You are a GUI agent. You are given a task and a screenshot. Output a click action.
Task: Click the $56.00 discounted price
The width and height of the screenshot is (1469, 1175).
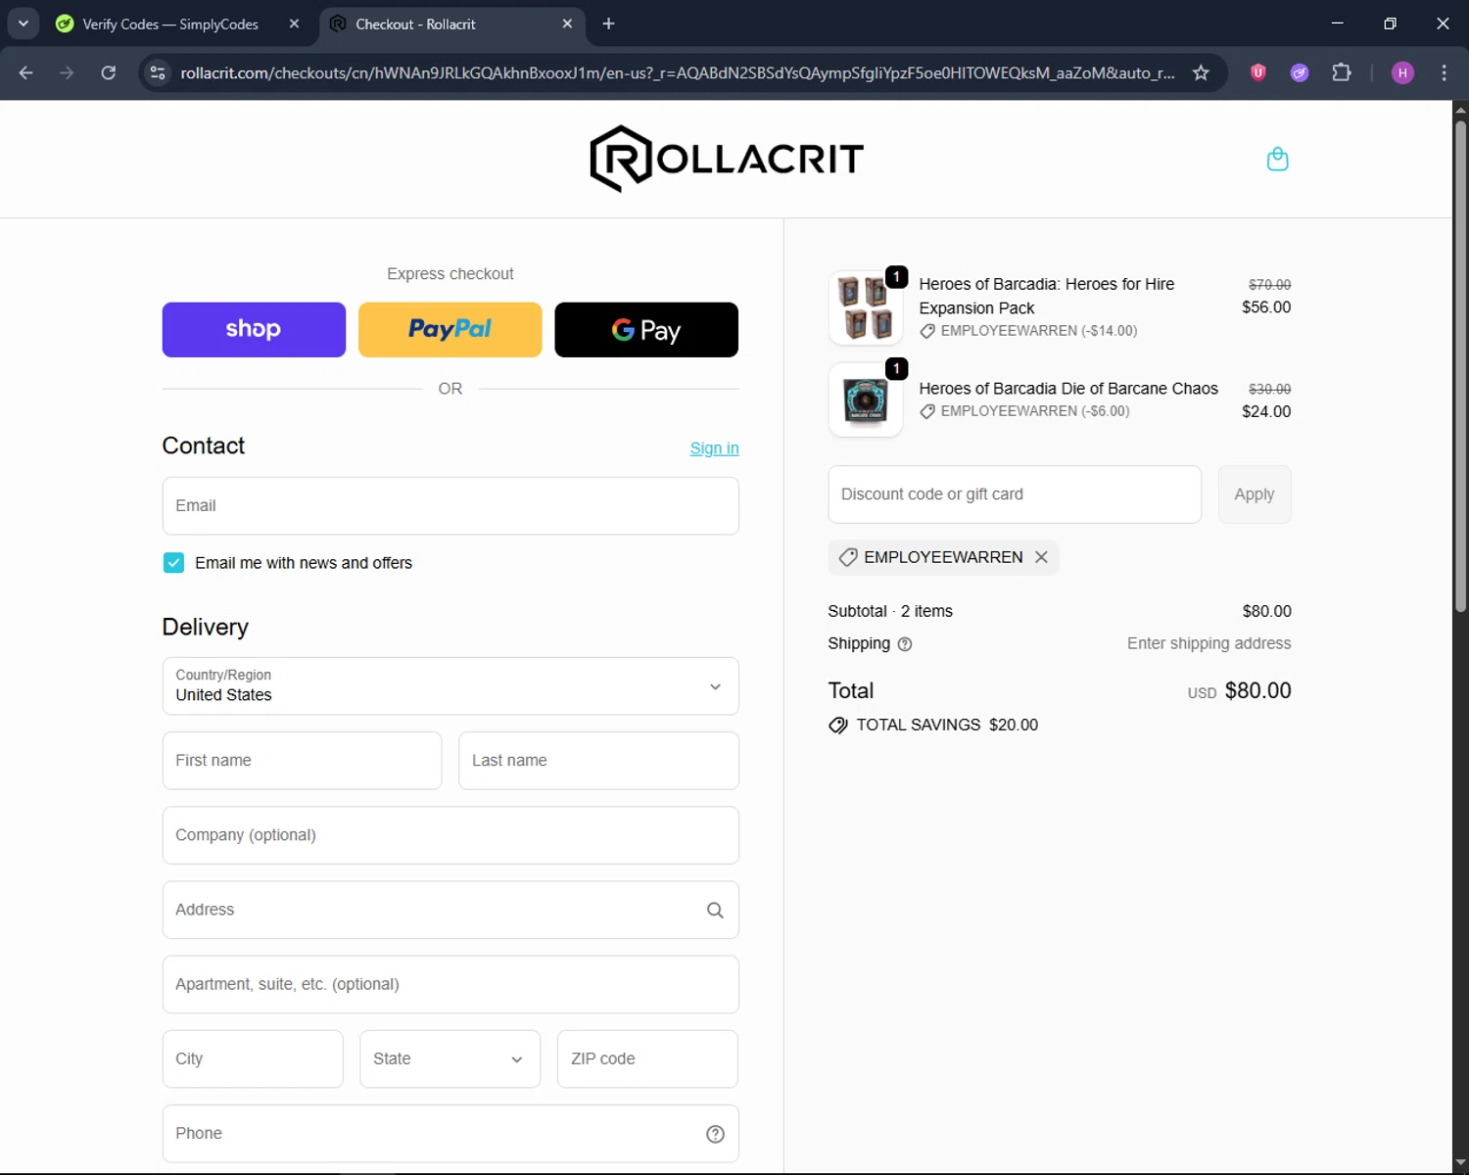1266,307
